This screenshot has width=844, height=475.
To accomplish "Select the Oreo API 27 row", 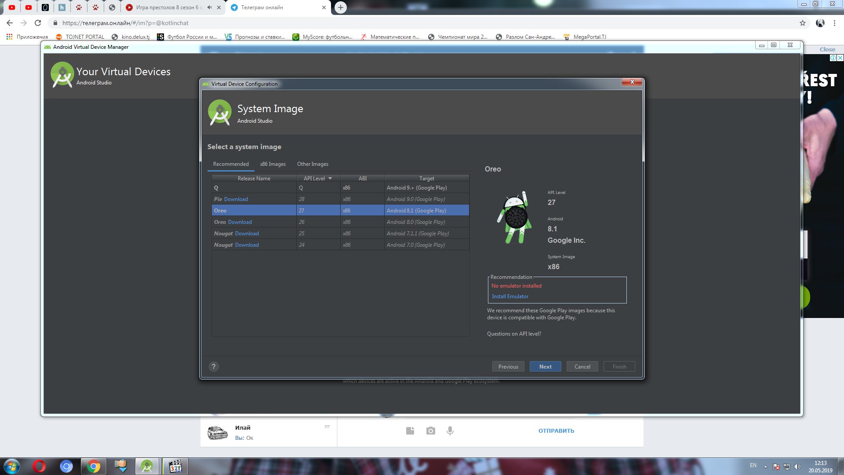I will (x=340, y=211).
